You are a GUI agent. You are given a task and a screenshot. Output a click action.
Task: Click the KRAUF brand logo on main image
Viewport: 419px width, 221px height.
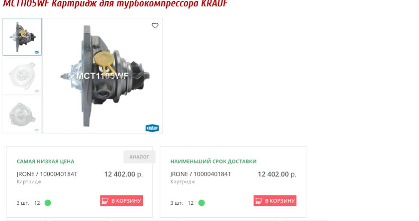pos(152,128)
